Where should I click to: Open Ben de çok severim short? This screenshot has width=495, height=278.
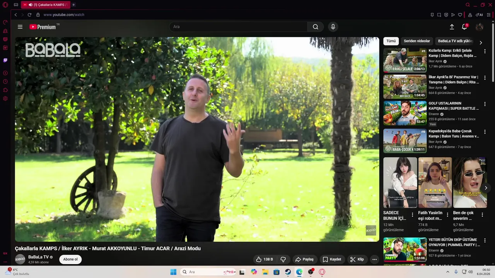click(470, 183)
